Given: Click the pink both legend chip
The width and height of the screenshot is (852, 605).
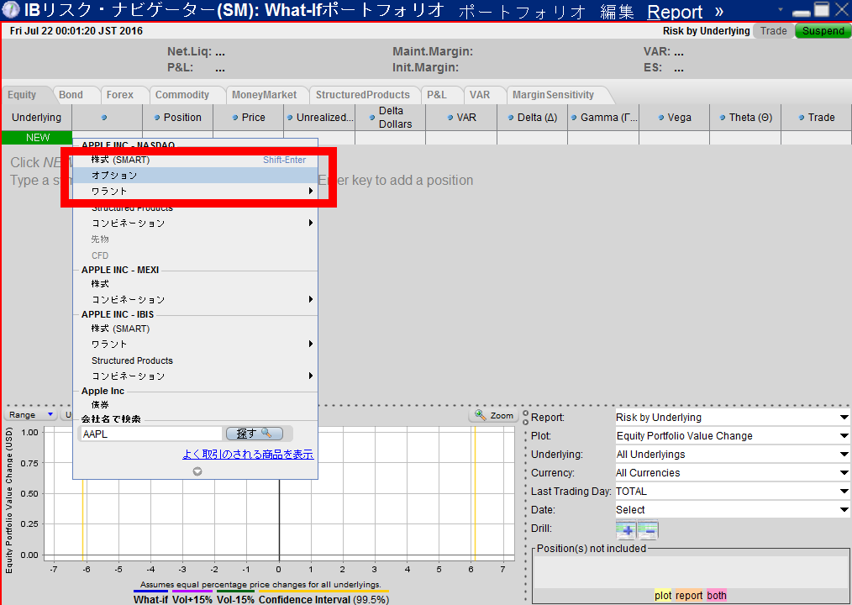Looking at the screenshot, I should click(717, 595).
